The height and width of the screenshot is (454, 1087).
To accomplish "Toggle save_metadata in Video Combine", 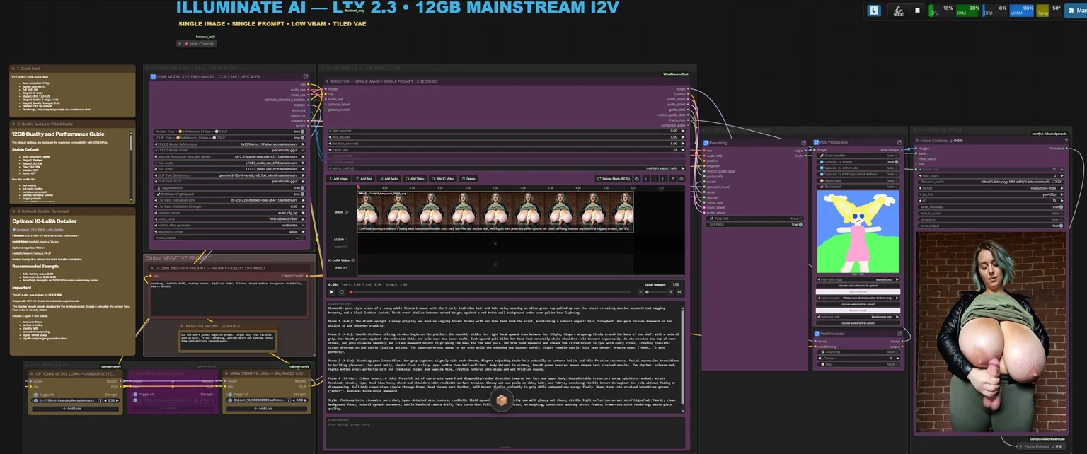I will [991, 206].
